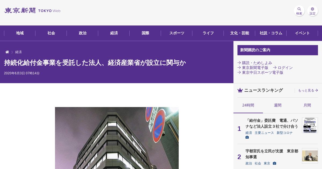Click thumbnail of the 宇都宮氏 ranking article
This screenshot has width=322, height=169.
point(310,156)
